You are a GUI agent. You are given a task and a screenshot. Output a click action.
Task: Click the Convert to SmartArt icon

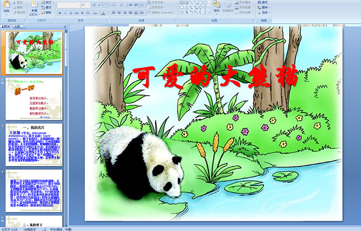tap(160, 12)
